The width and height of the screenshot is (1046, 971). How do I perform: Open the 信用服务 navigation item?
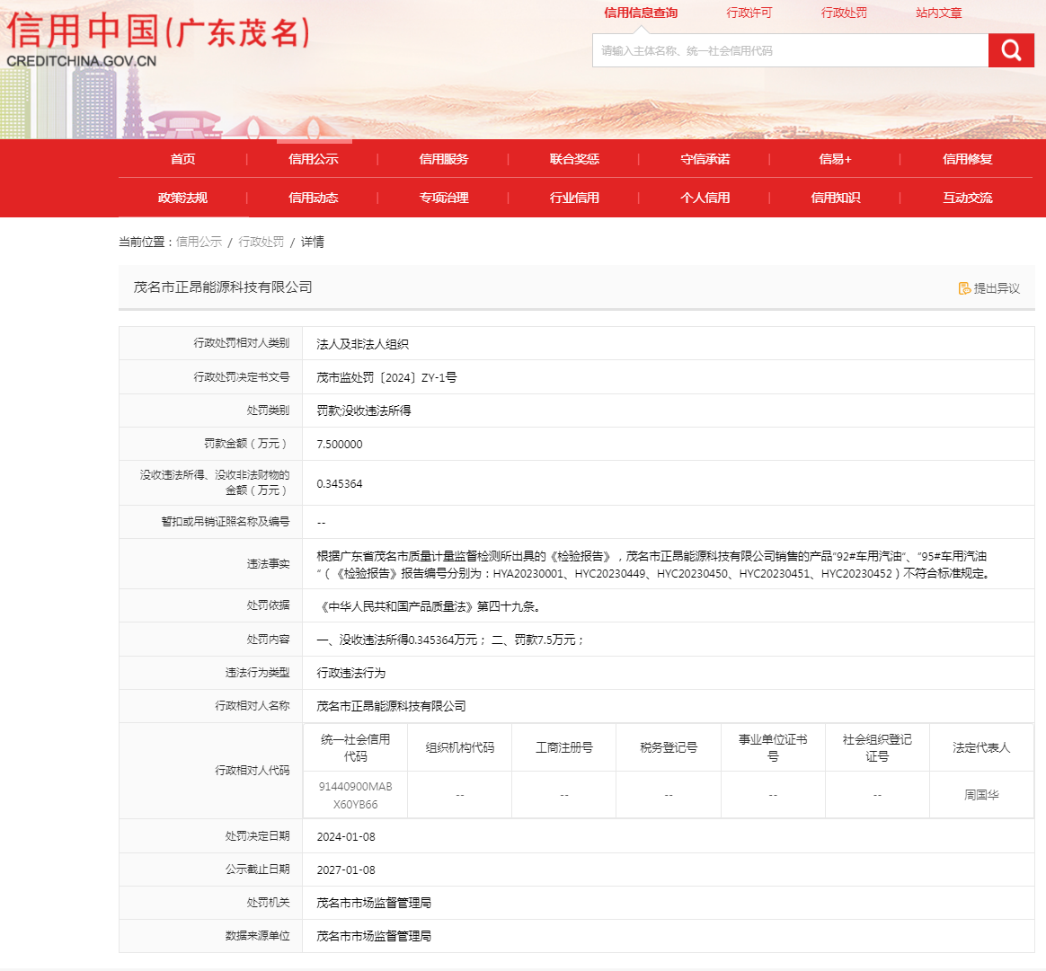coord(444,159)
